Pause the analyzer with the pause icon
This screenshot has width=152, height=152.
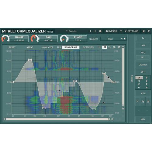tap(99, 47)
